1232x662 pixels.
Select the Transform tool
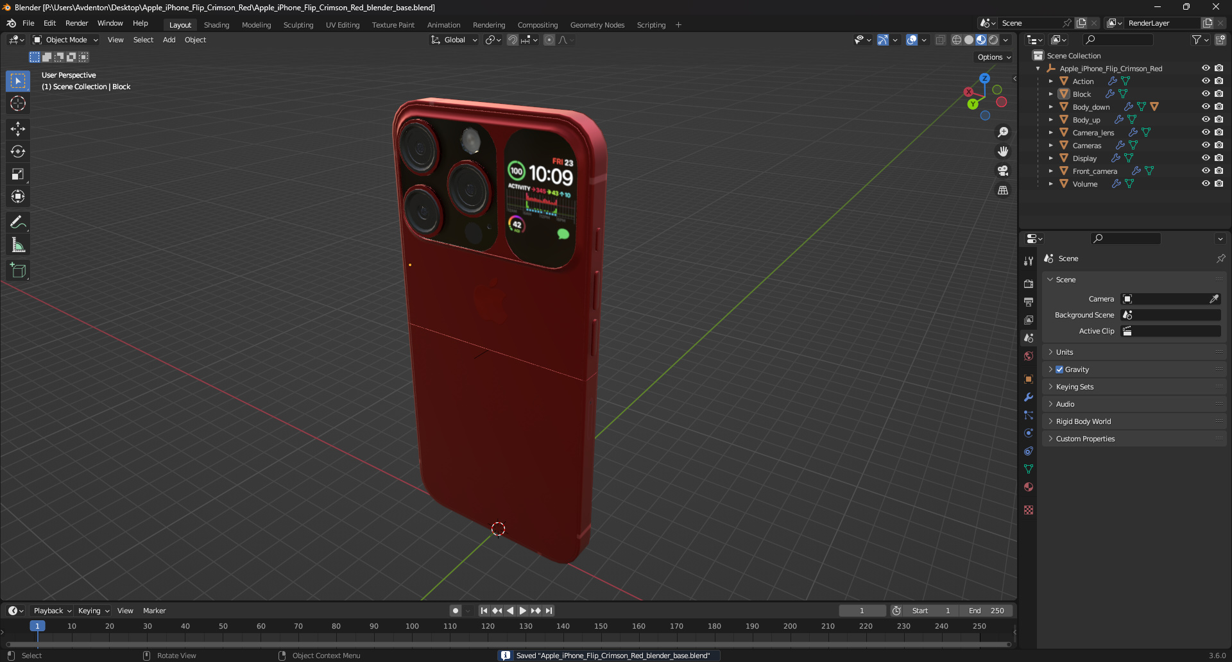(x=18, y=196)
